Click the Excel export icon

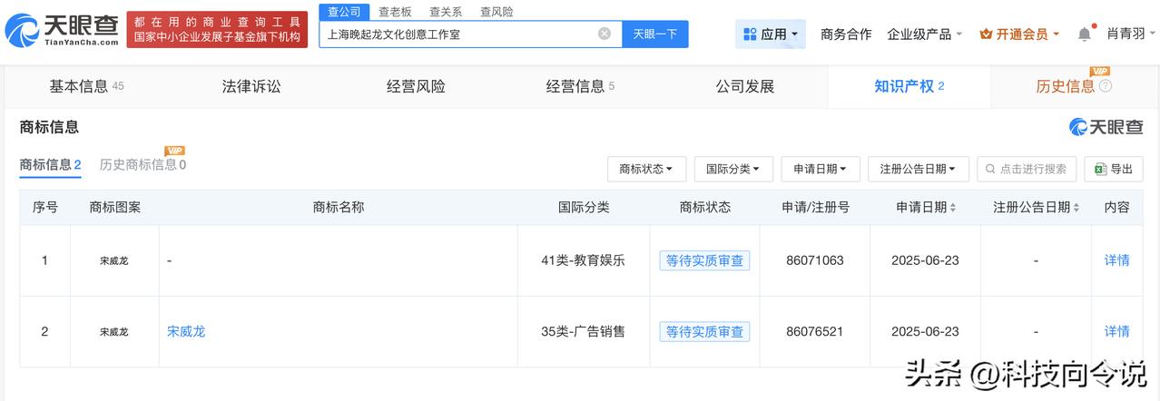[x=1100, y=169]
